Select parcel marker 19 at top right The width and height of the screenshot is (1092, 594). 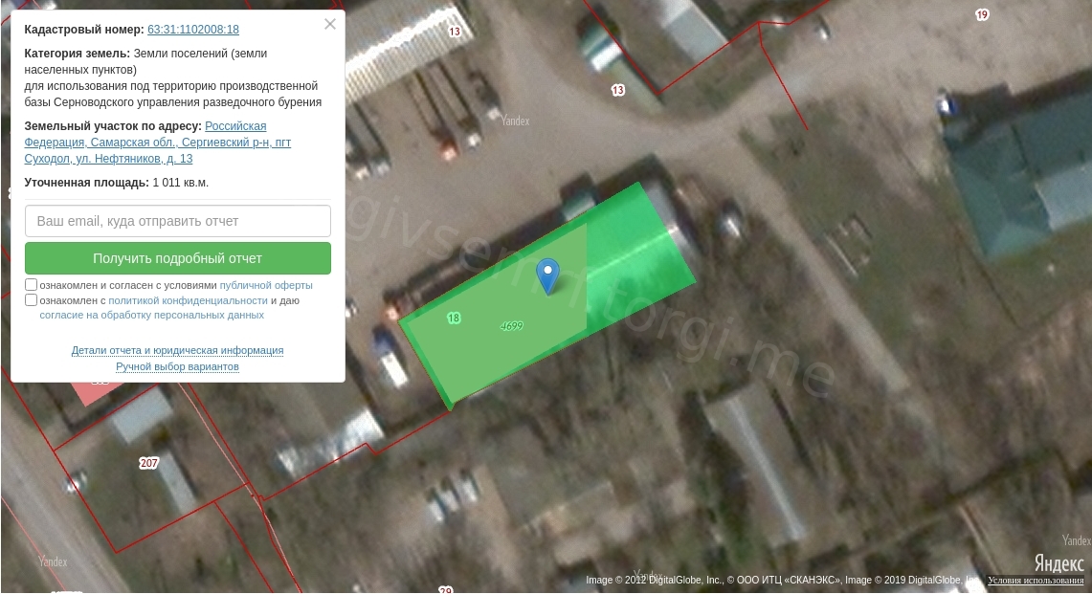[x=982, y=14]
